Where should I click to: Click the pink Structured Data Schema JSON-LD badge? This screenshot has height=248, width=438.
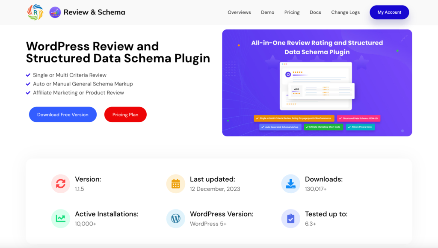[x=359, y=118]
